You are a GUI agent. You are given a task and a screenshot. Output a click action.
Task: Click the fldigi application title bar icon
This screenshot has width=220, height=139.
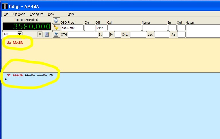(5, 6)
